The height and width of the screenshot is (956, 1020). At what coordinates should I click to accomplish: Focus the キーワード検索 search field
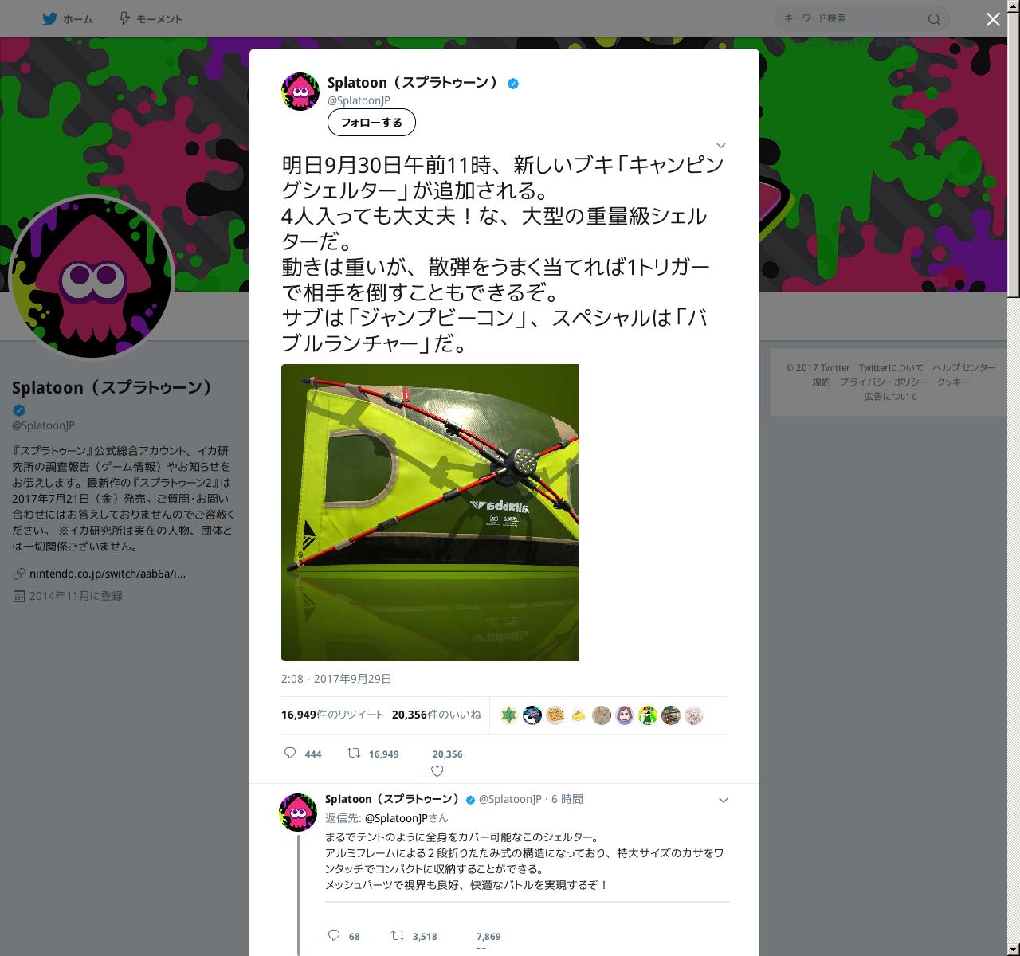(853, 18)
